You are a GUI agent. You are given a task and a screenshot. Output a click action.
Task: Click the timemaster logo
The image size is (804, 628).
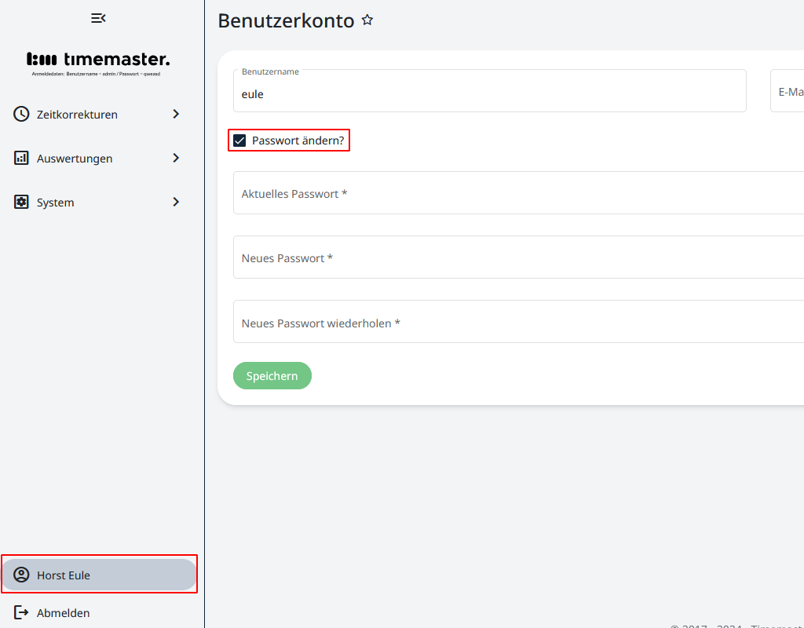pyautogui.click(x=98, y=60)
